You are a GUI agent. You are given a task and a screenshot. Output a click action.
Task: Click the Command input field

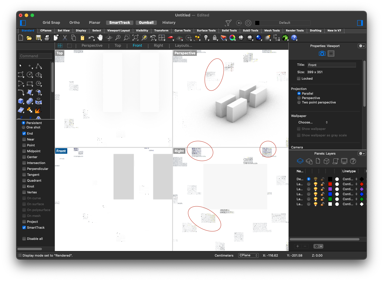click(x=36, y=56)
